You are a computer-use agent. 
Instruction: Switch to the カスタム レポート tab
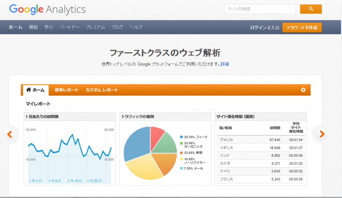(x=102, y=90)
